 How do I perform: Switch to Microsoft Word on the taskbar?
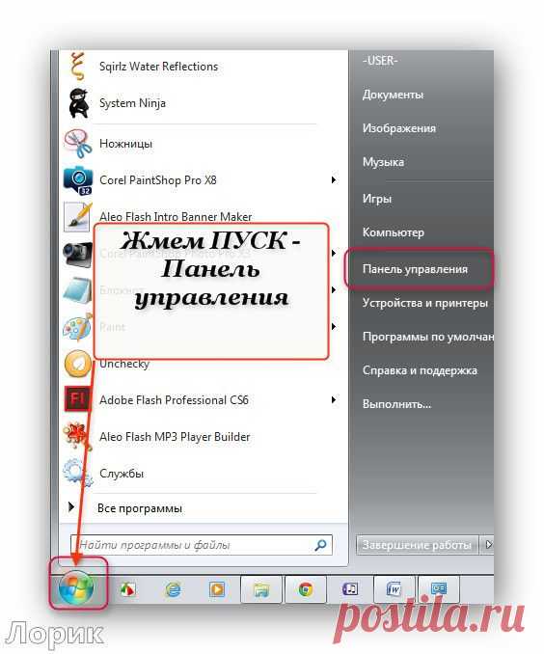[x=394, y=589]
